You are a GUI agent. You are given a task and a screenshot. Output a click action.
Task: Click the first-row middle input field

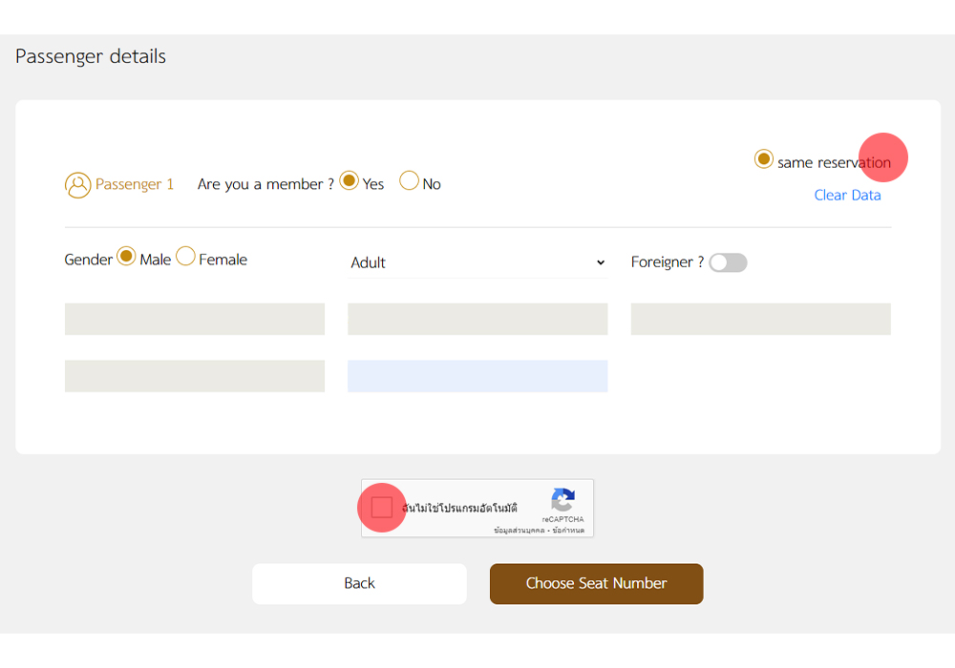(477, 319)
